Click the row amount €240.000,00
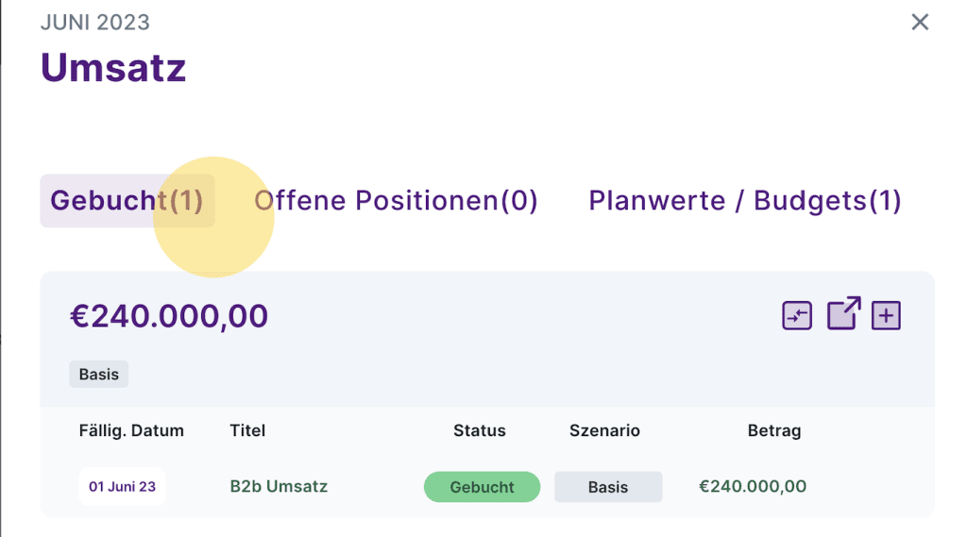This screenshot has width=967, height=537. coord(753,487)
